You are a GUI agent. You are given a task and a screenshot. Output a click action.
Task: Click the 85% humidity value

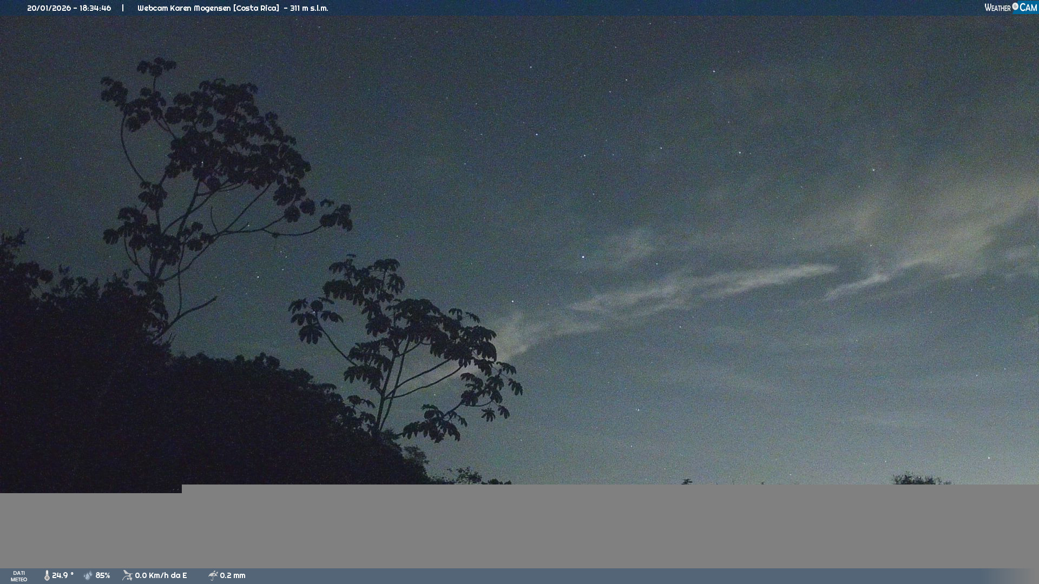(x=103, y=575)
